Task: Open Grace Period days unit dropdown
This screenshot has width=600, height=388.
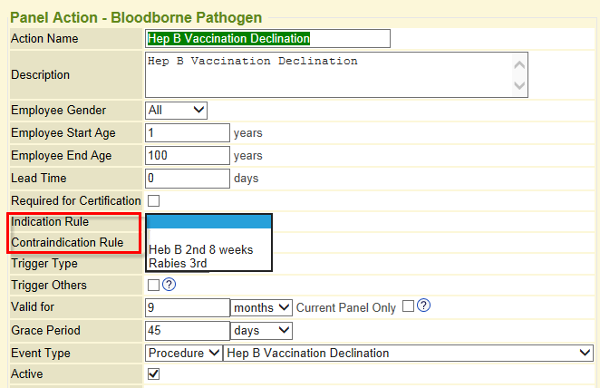Action: [x=261, y=331]
